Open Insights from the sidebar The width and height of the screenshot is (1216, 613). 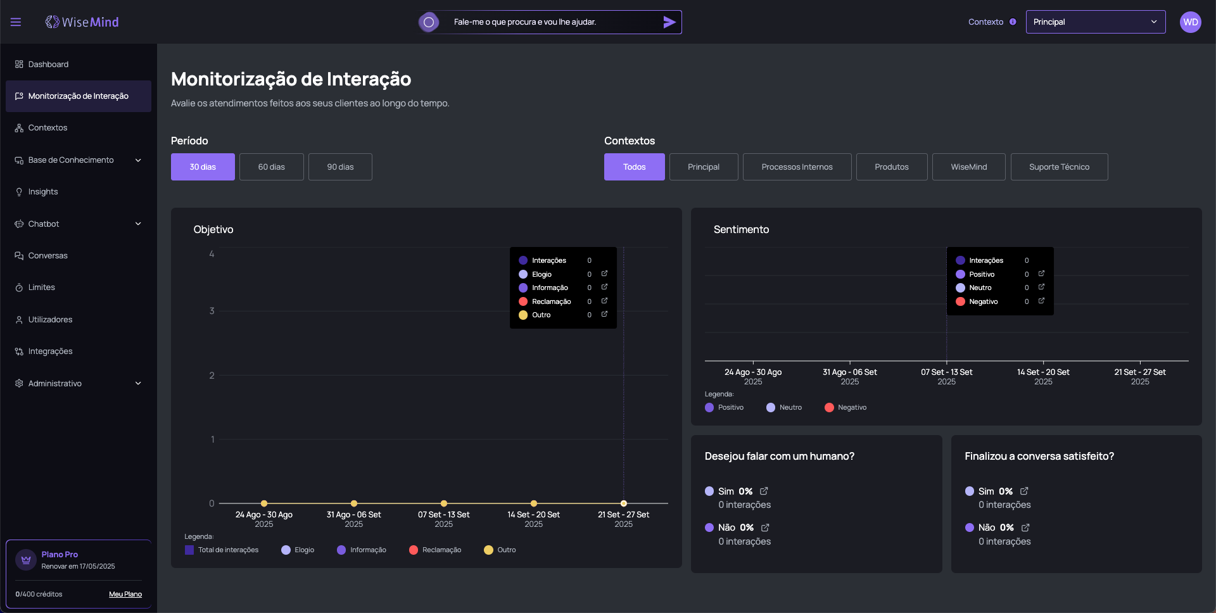(43, 192)
